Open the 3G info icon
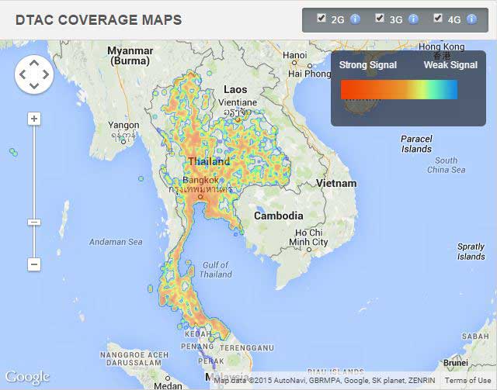This screenshot has width=497, height=390. click(x=413, y=19)
